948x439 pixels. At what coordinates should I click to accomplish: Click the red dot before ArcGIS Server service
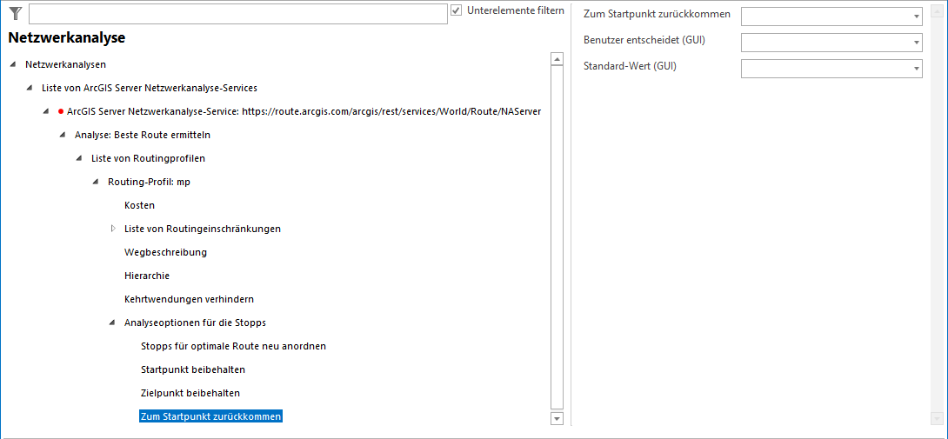coord(60,111)
